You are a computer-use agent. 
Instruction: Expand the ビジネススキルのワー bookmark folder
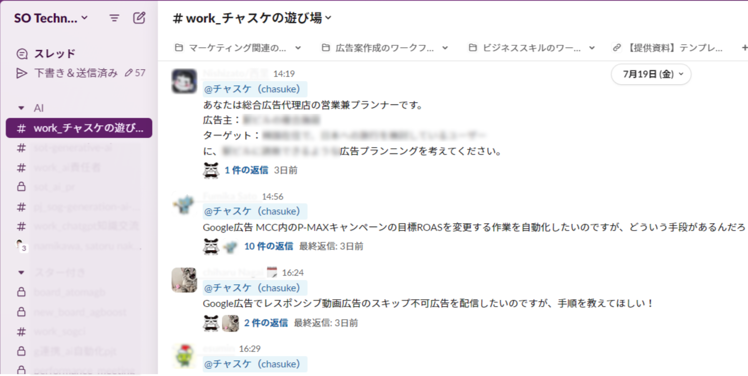click(532, 48)
